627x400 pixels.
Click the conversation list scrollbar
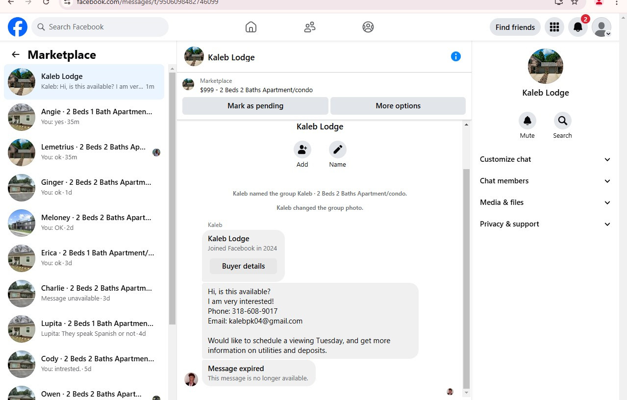pos(172,199)
